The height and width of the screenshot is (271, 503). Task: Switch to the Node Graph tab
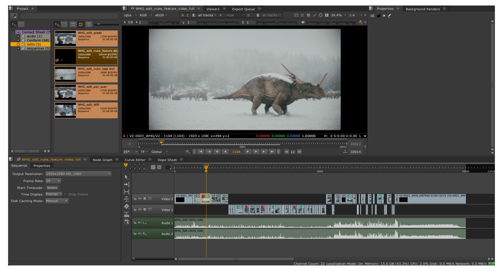[102, 160]
